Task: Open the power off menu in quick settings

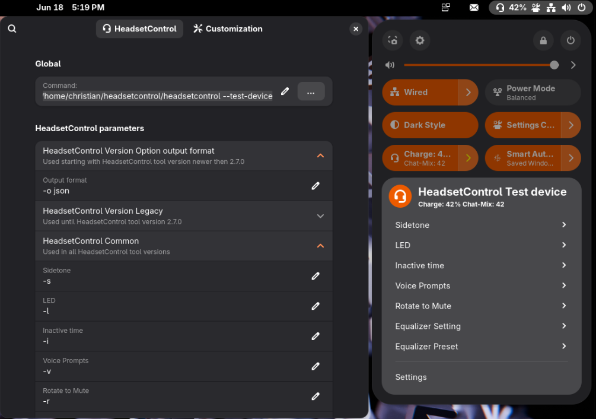Action: [570, 40]
